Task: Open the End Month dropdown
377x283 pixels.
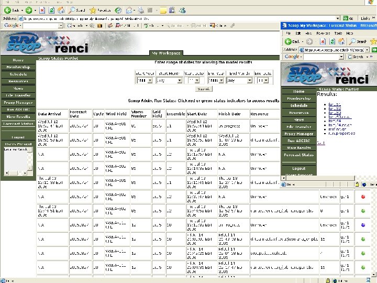Action: (x=250, y=80)
